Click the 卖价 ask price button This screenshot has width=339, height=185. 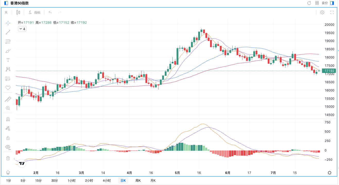(x=325, y=3)
